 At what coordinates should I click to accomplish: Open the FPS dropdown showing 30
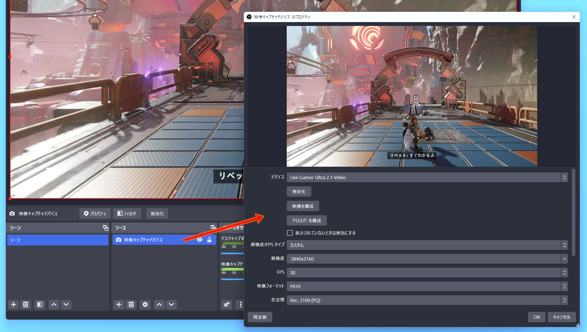tap(427, 273)
